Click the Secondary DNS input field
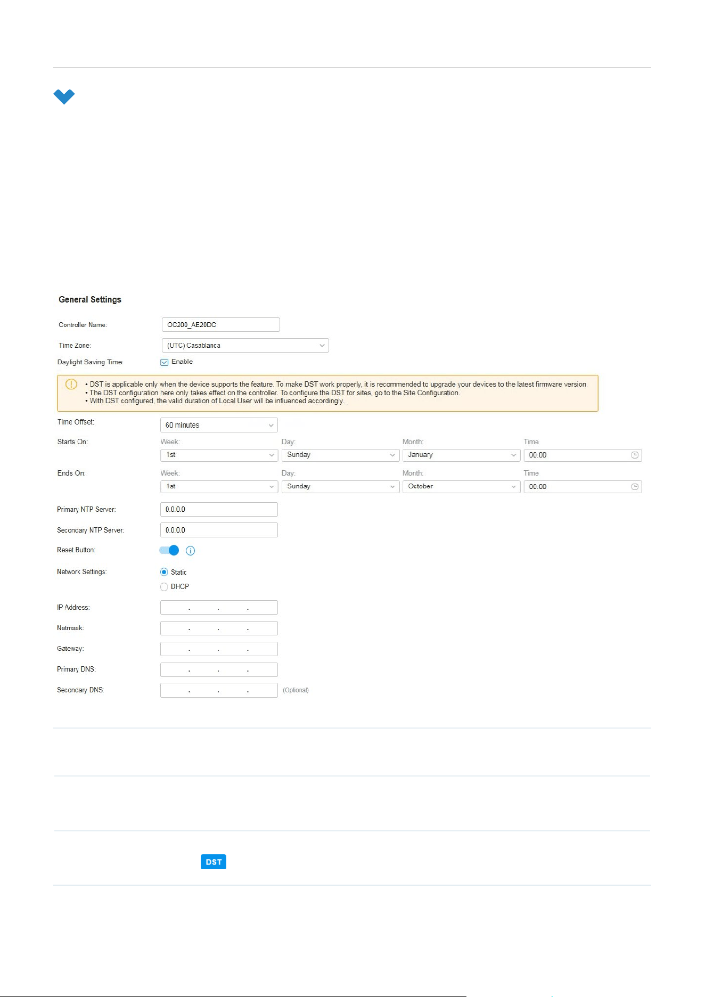This screenshot has width=705, height=997. [x=219, y=690]
